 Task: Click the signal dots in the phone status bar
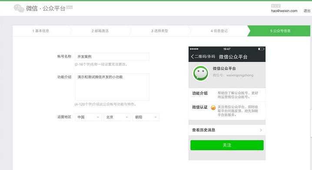point(194,49)
